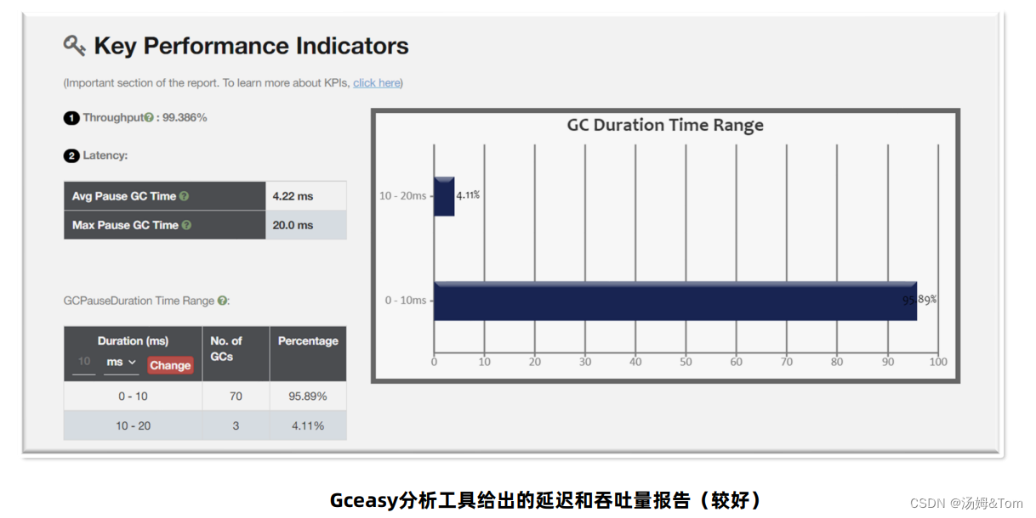Click the Duration (ms) column header
The height and width of the screenshot is (518, 1036).
[133, 341]
